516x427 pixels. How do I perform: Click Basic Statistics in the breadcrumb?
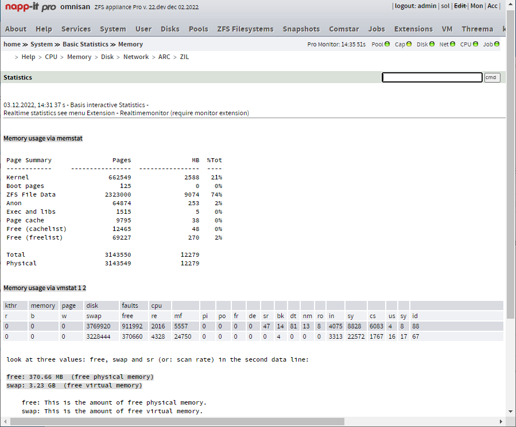point(85,44)
